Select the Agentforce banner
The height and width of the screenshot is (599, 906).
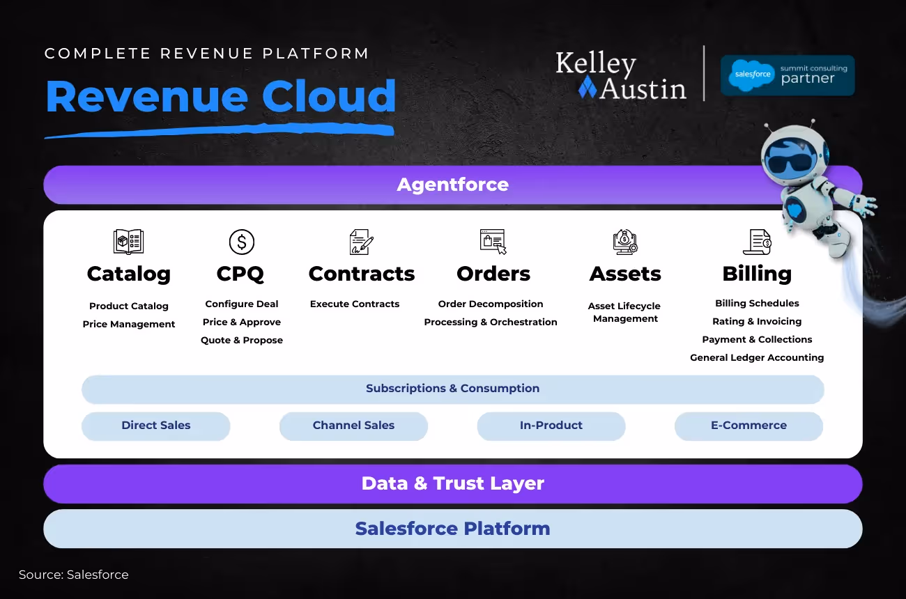coord(453,185)
